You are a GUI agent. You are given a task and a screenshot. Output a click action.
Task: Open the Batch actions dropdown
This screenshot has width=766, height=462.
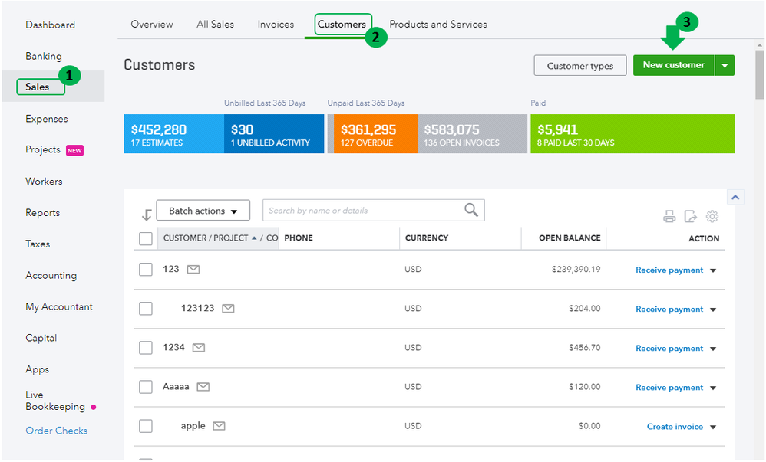pyautogui.click(x=203, y=210)
